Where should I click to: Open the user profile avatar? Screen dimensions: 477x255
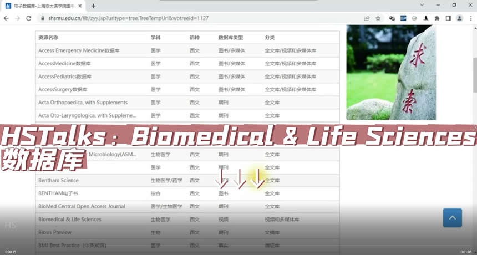point(459,18)
